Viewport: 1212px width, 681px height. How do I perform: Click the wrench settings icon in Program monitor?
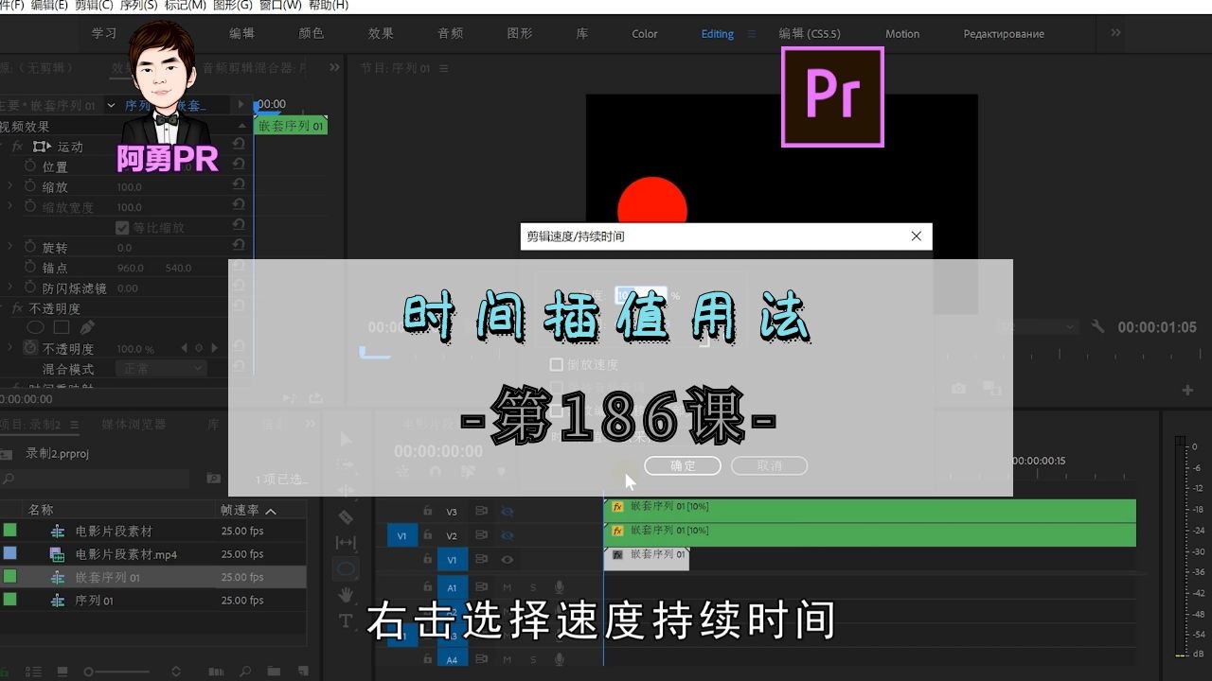pyautogui.click(x=1097, y=326)
